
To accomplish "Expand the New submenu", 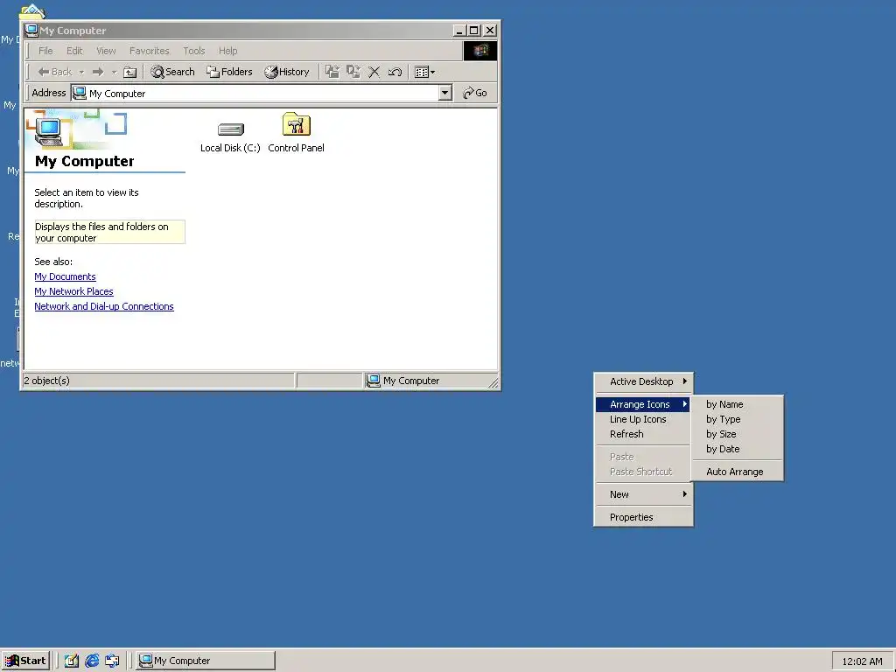I will pyautogui.click(x=643, y=494).
